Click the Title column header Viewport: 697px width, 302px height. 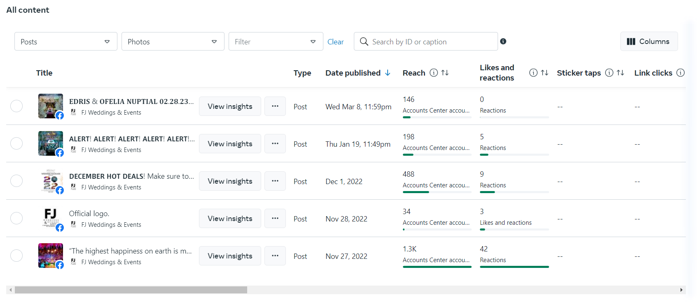click(x=44, y=73)
